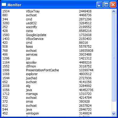Select the PresentationFontCache process name

42,70
